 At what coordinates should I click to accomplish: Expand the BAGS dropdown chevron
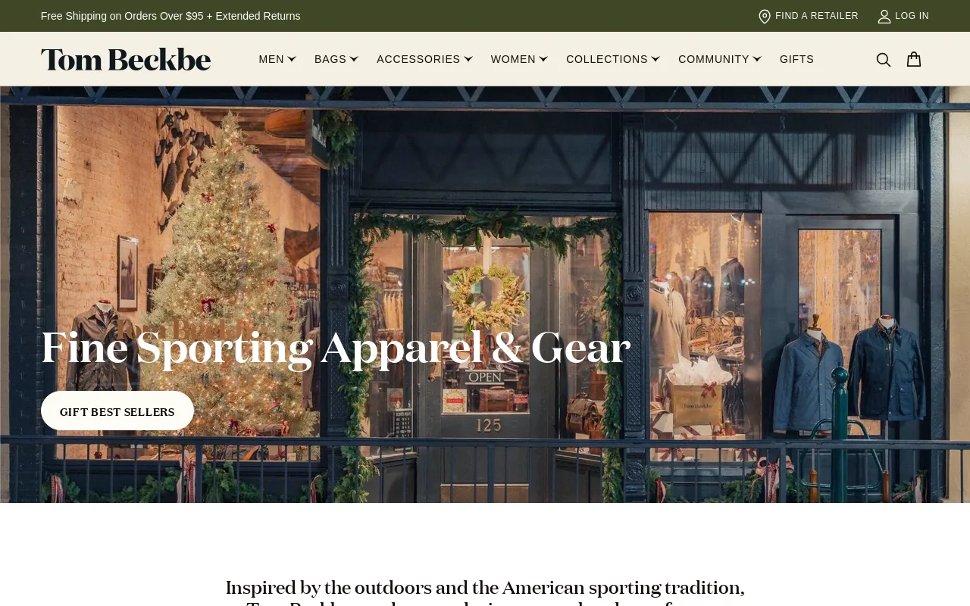(354, 59)
